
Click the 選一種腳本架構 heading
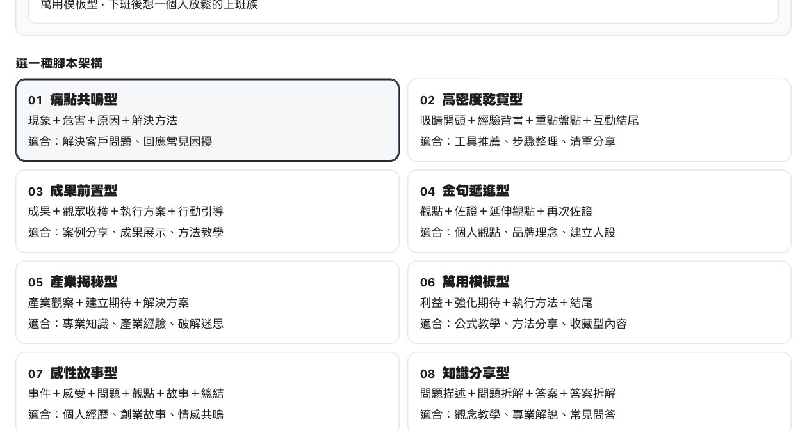coord(59,63)
